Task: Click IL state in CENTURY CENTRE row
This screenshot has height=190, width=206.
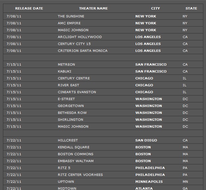Action: [184, 78]
